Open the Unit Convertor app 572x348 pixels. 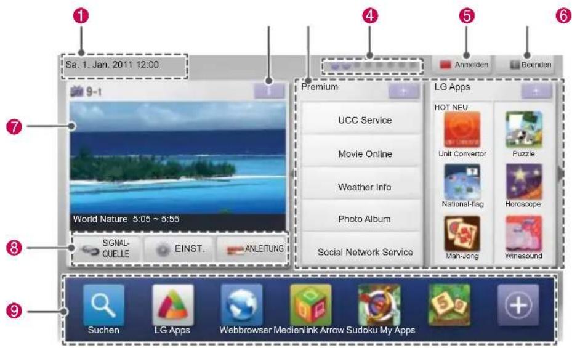pos(462,129)
